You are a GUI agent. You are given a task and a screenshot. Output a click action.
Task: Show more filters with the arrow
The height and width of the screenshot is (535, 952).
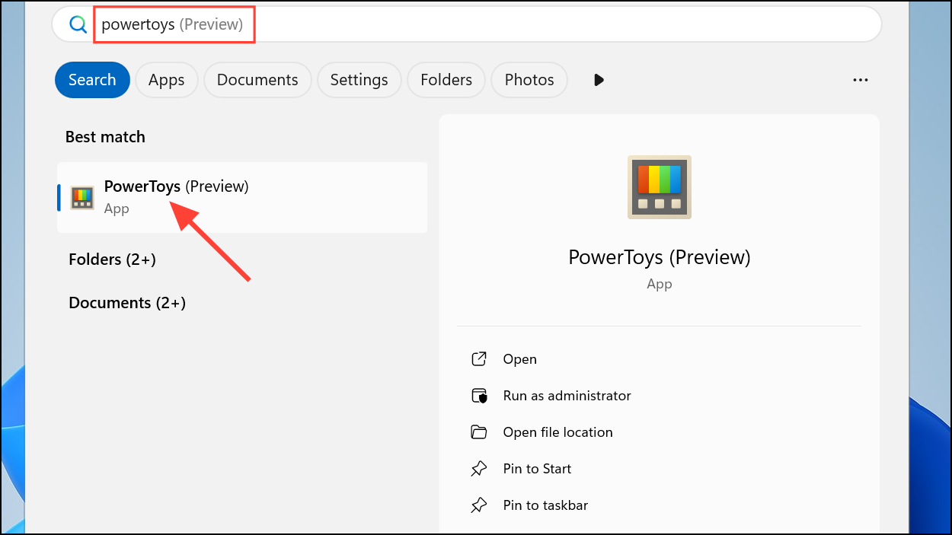pos(599,80)
